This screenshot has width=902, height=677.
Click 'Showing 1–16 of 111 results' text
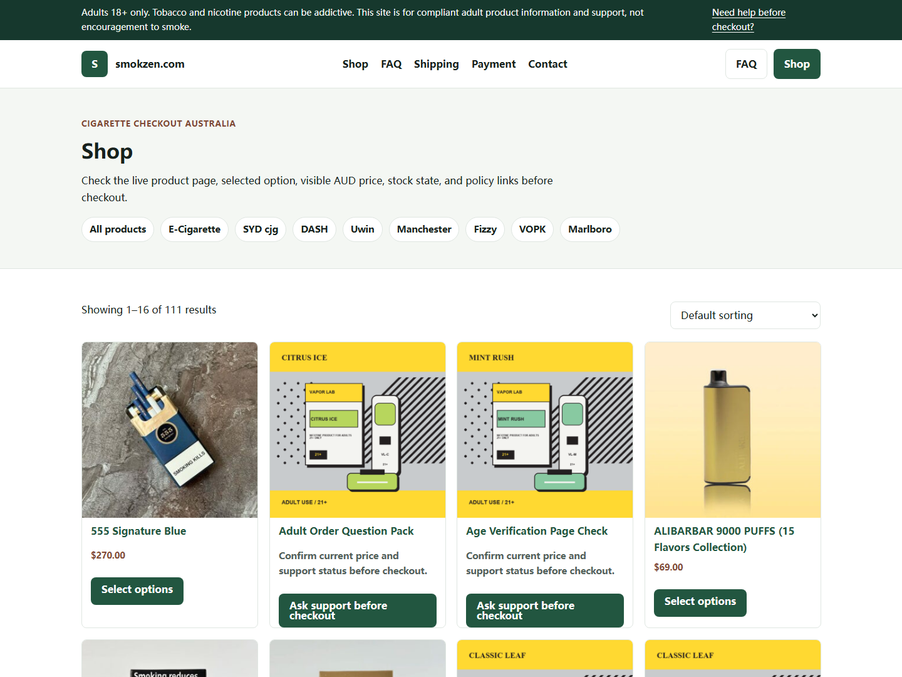149,310
